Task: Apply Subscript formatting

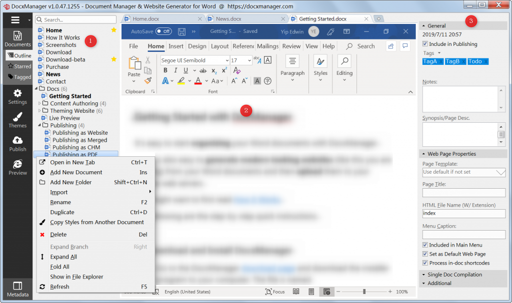Action: (214, 70)
